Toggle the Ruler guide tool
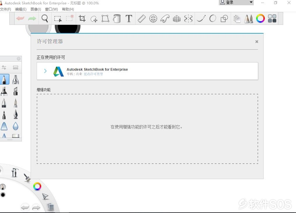 click(x=142, y=19)
